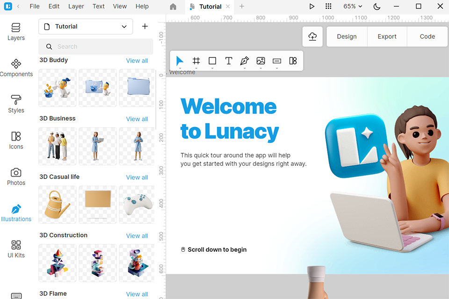Screen dimensions: 449x299
Task: Open the apps grid icon
Action: tap(328, 6)
